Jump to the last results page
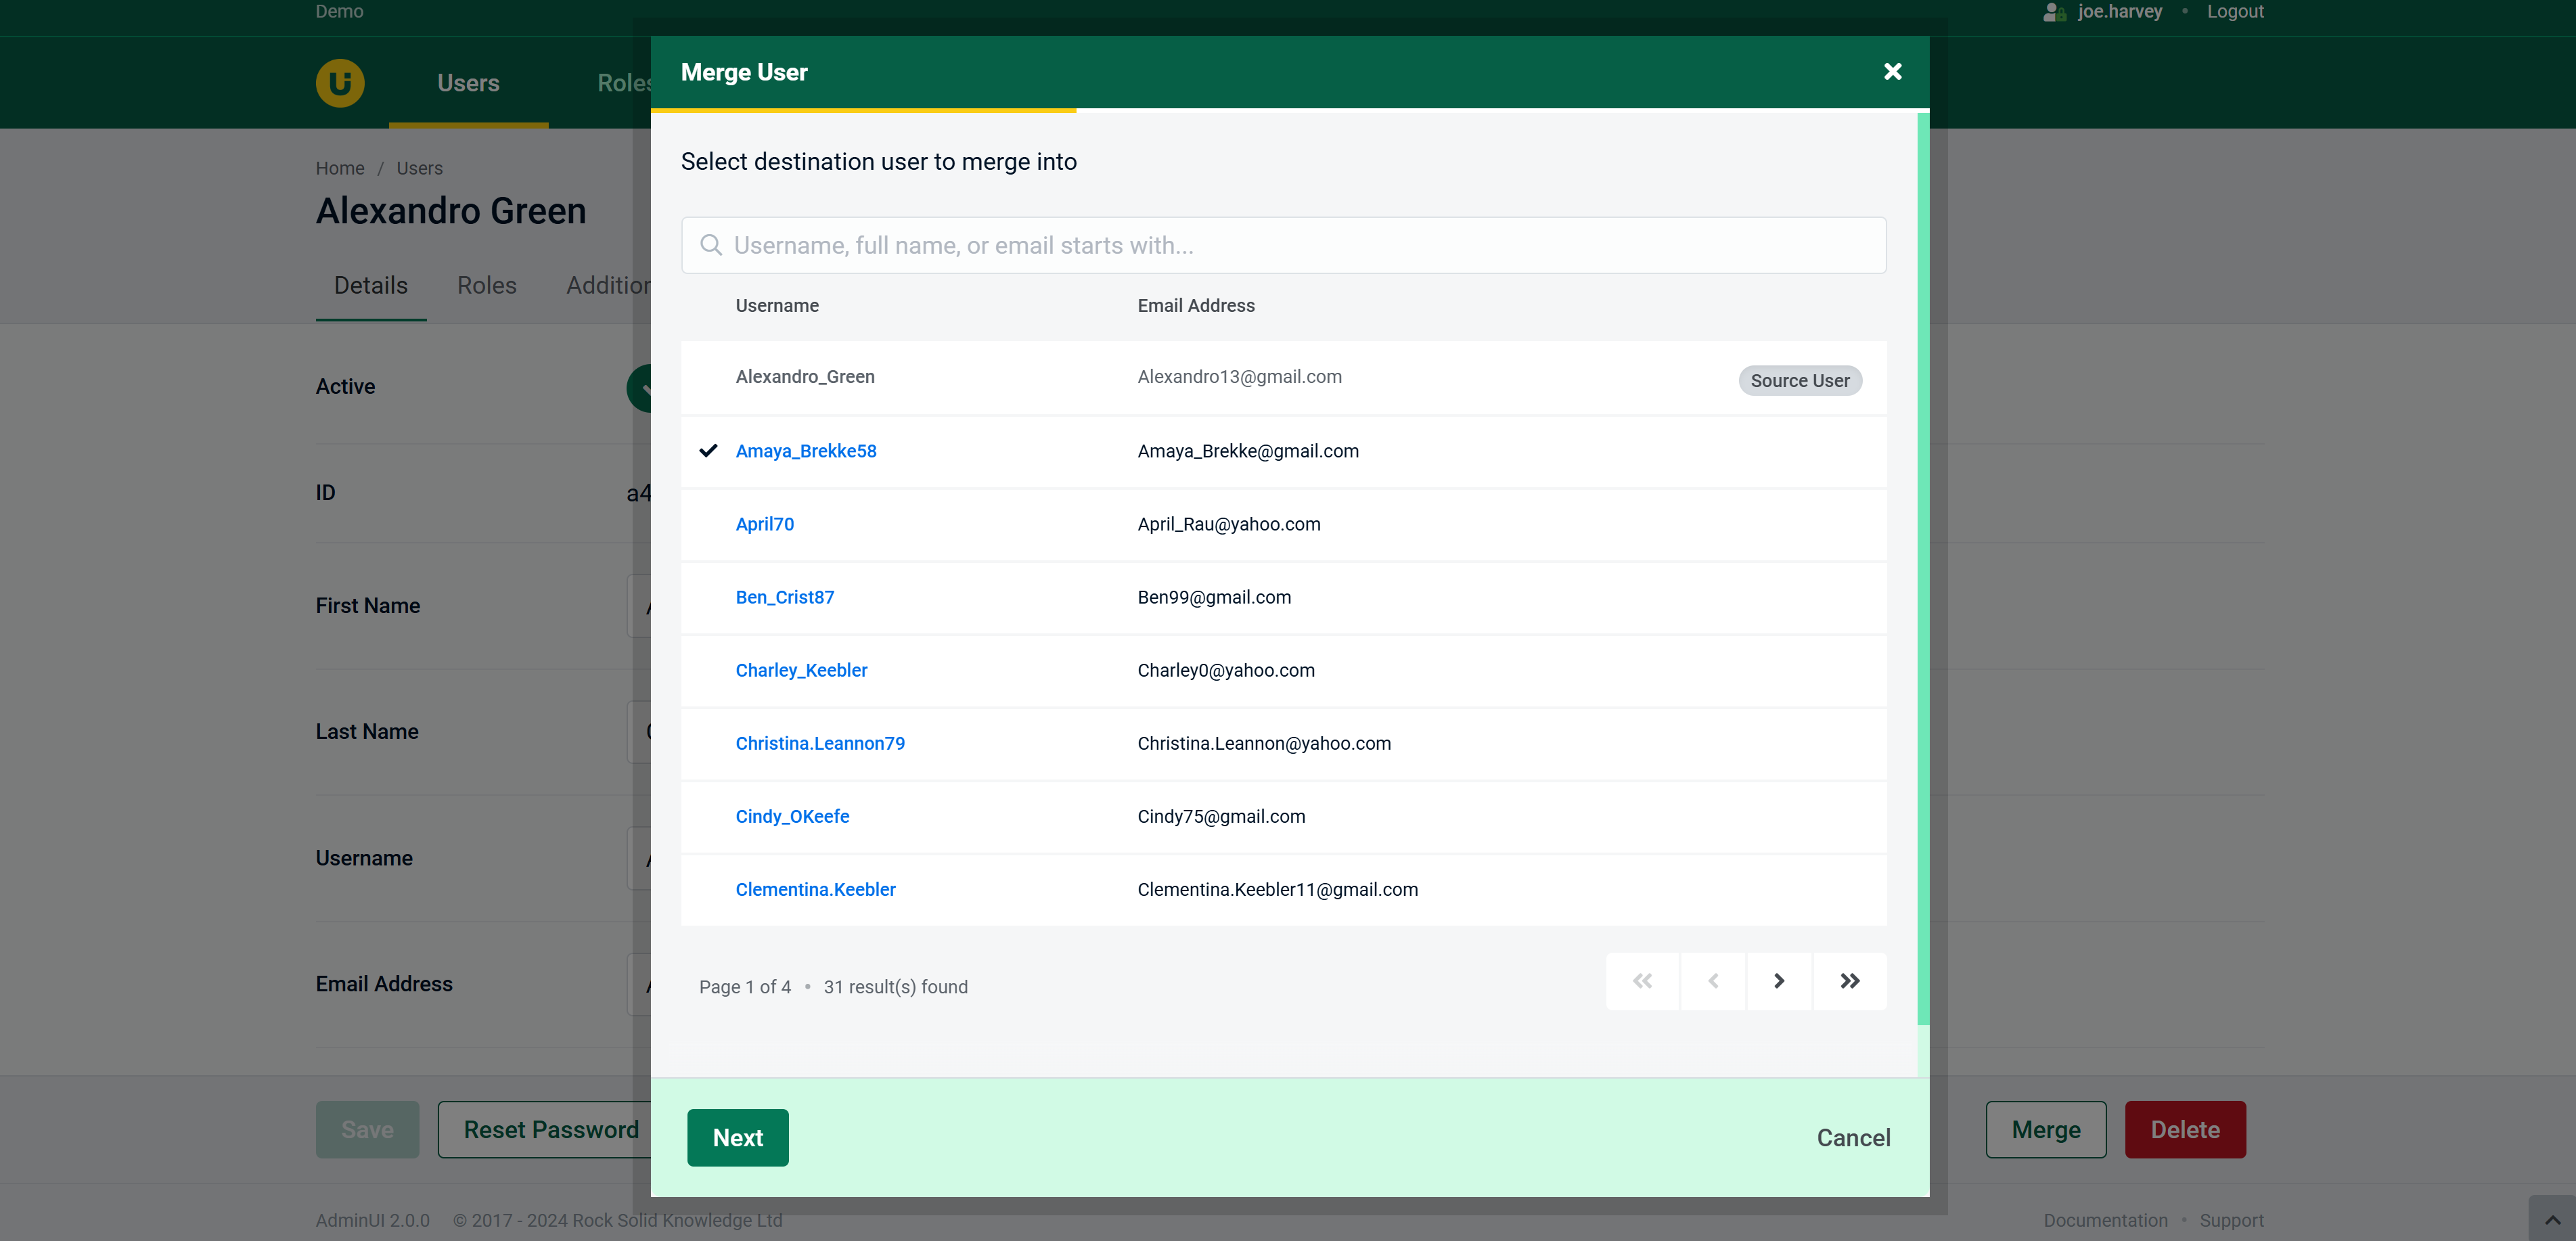 (1850, 981)
